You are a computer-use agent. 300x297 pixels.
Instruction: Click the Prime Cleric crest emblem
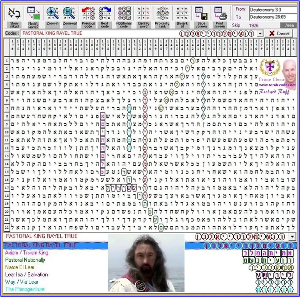click(270, 68)
